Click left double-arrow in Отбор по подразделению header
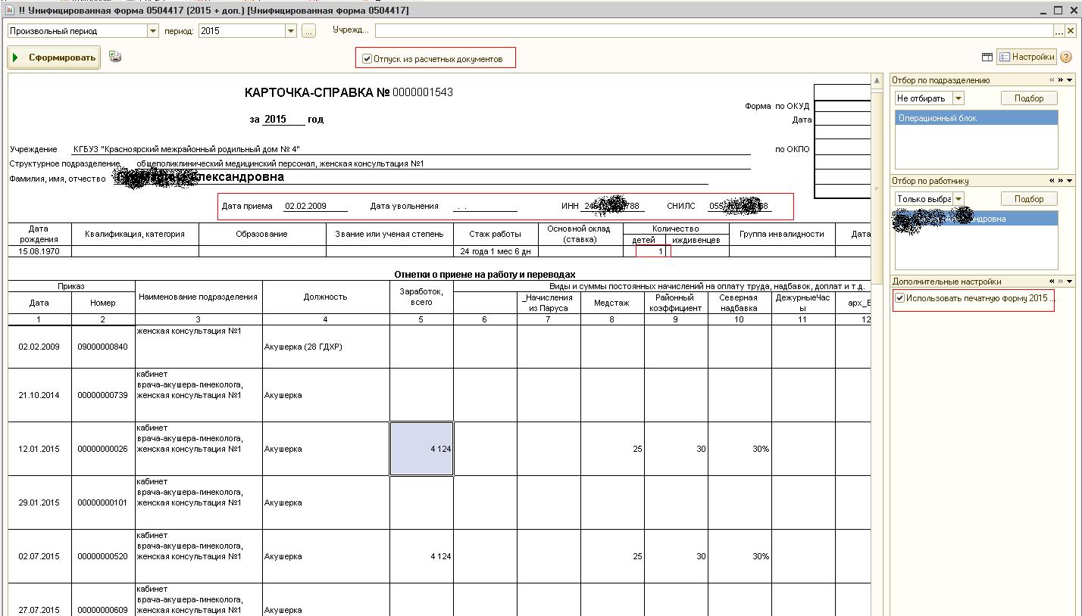This screenshot has height=616, width=1082. pos(1052,80)
